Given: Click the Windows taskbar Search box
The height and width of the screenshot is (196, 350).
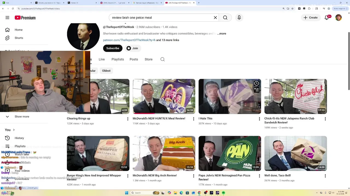Looking at the screenshot, I should [145, 193].
